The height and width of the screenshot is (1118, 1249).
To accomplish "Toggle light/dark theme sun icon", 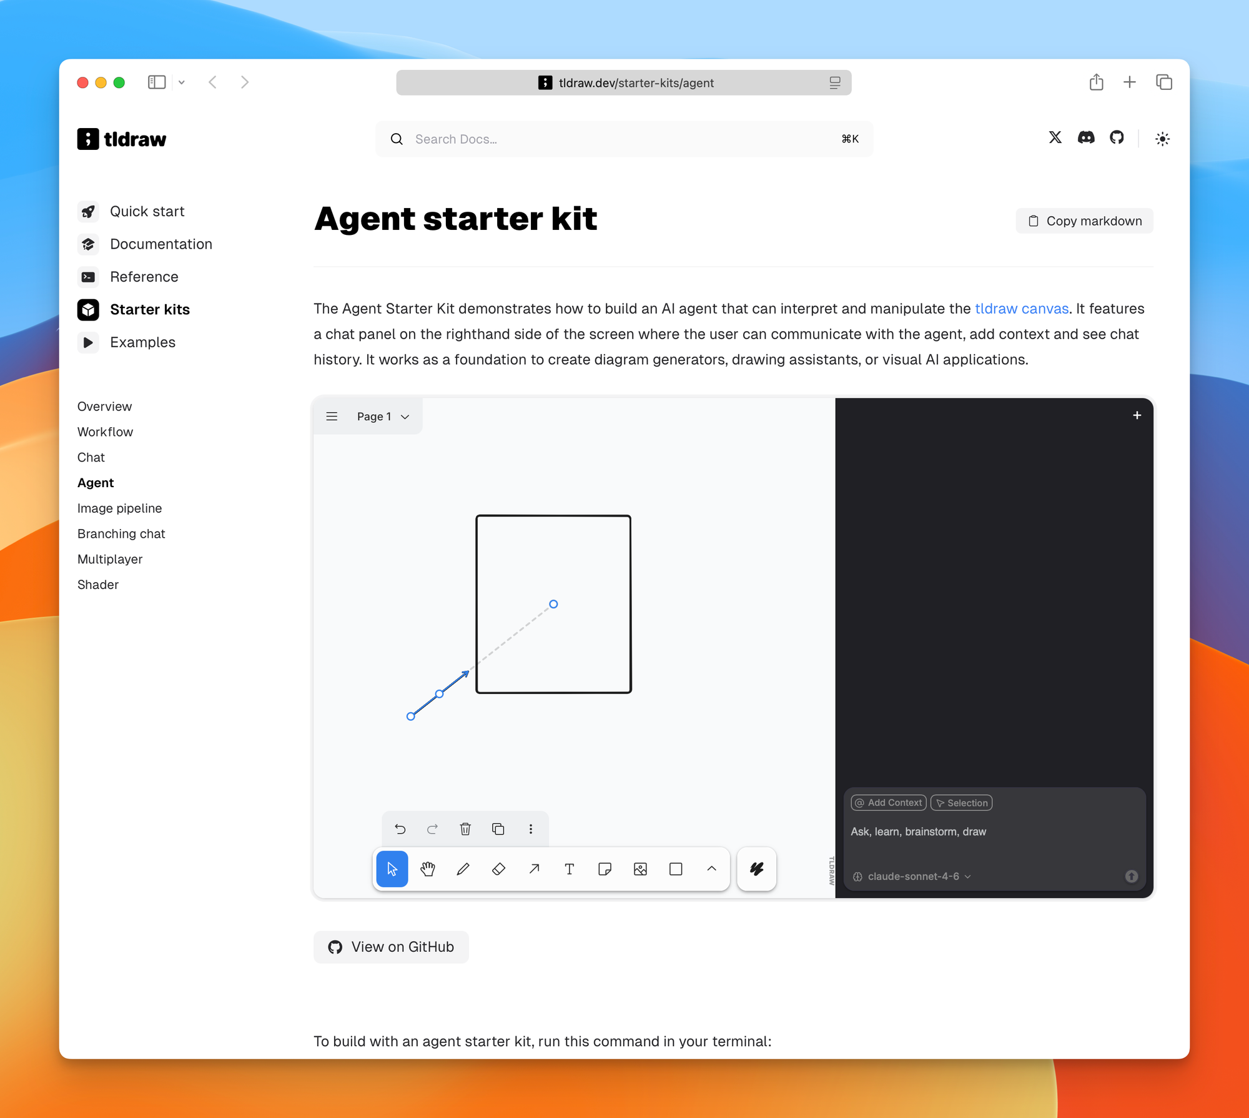I will click(x=1162, y=139).
